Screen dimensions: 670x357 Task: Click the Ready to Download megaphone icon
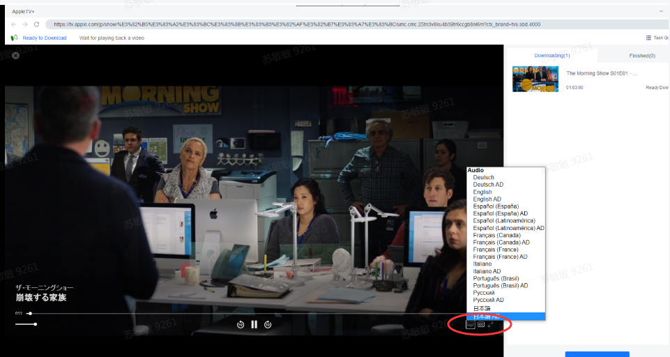(14, 38)
